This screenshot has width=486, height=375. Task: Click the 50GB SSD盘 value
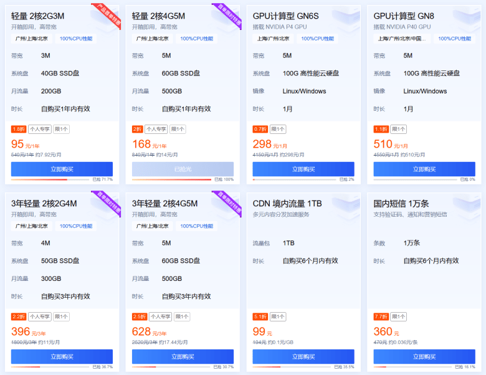pyautogui.click(x=60, y=261)
